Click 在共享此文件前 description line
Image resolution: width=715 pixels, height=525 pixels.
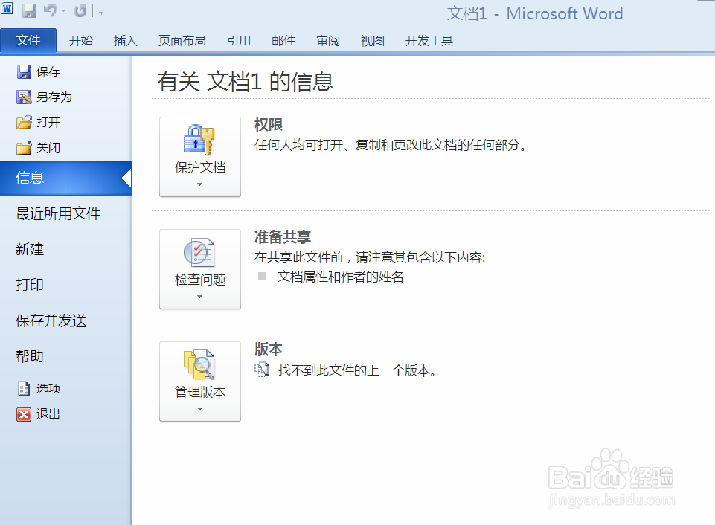coord(370,257)
